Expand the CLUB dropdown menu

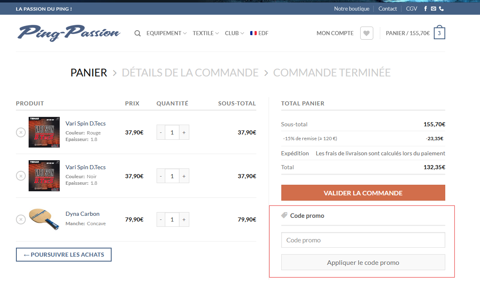(234, 34)
